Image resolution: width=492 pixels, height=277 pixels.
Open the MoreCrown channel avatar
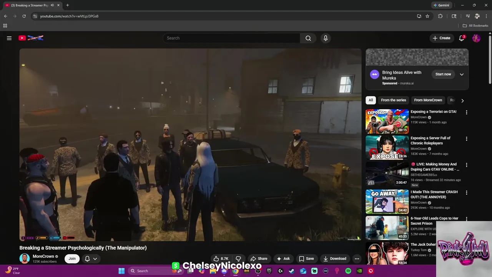coord(25,259)
